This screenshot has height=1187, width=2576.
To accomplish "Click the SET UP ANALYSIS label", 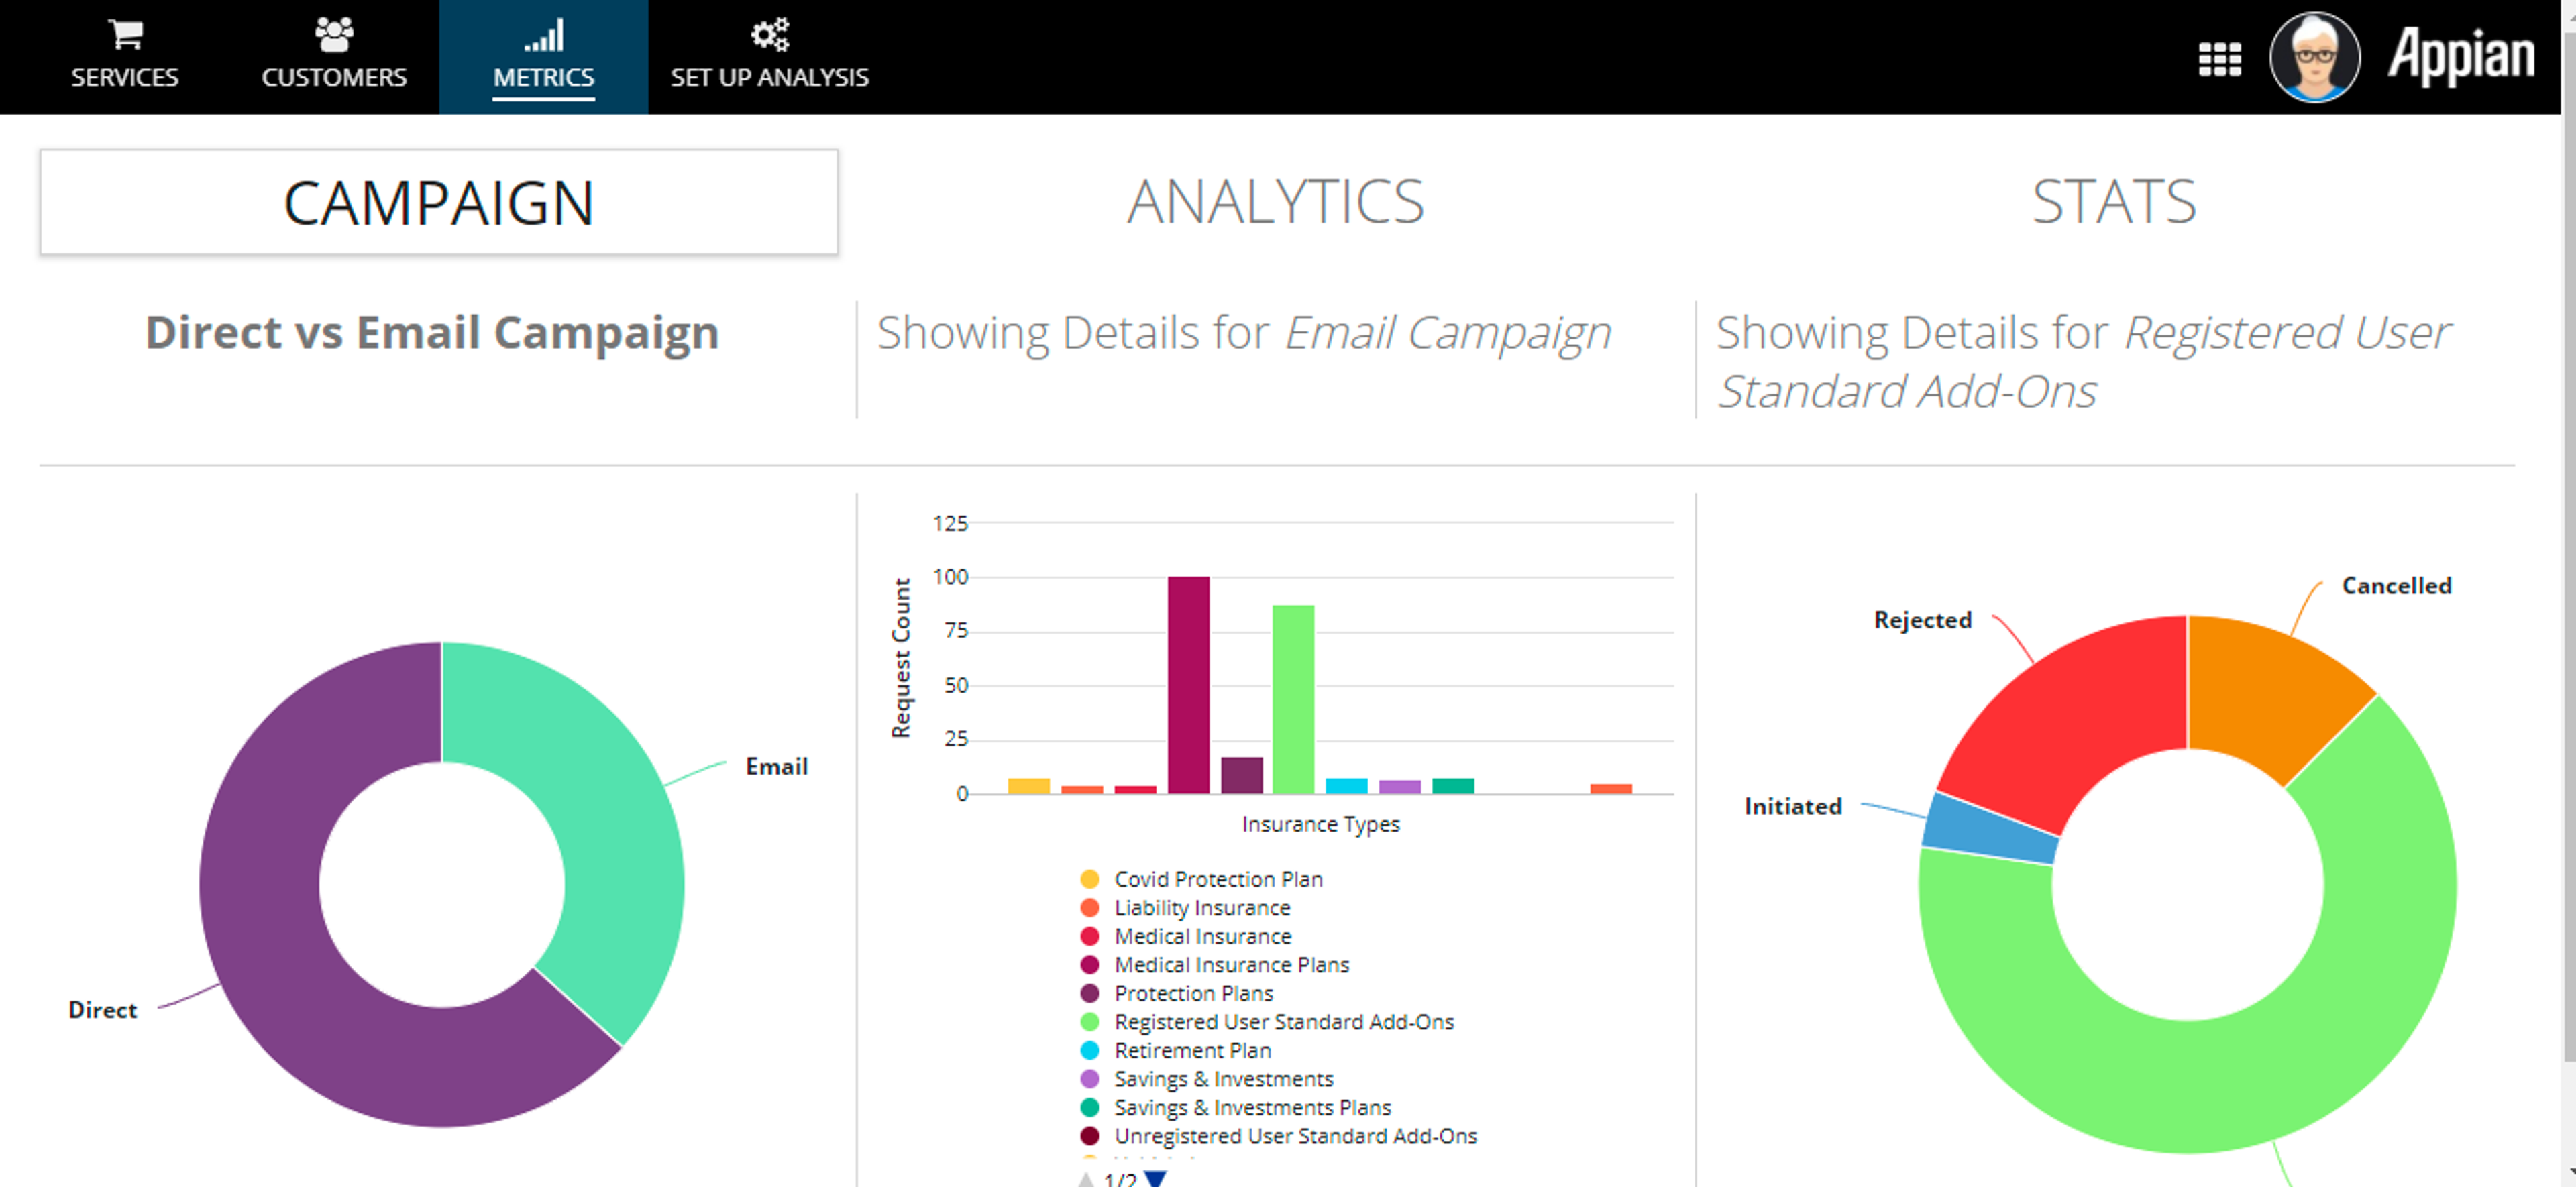I will 769,77.
